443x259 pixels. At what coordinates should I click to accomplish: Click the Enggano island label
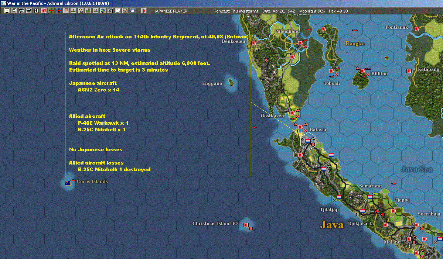212,83
